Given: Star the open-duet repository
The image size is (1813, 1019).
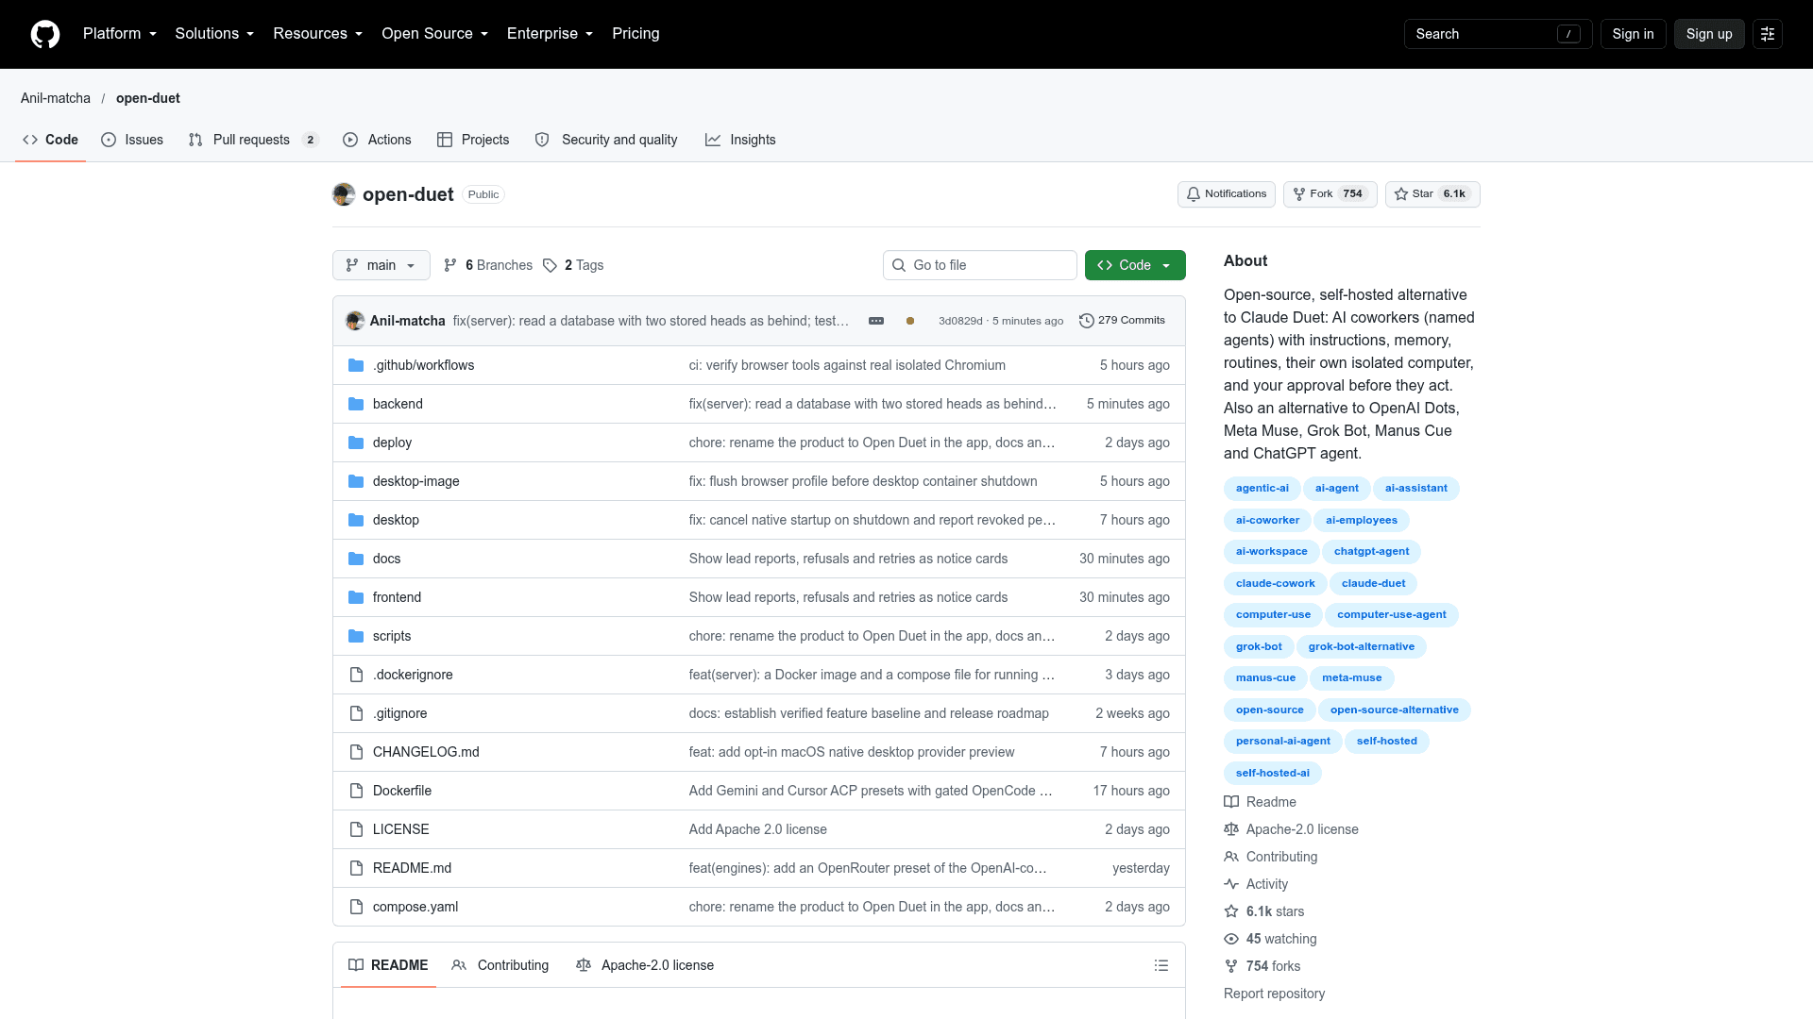Looking at the screenshot, I should click(x=1432, y=194).
